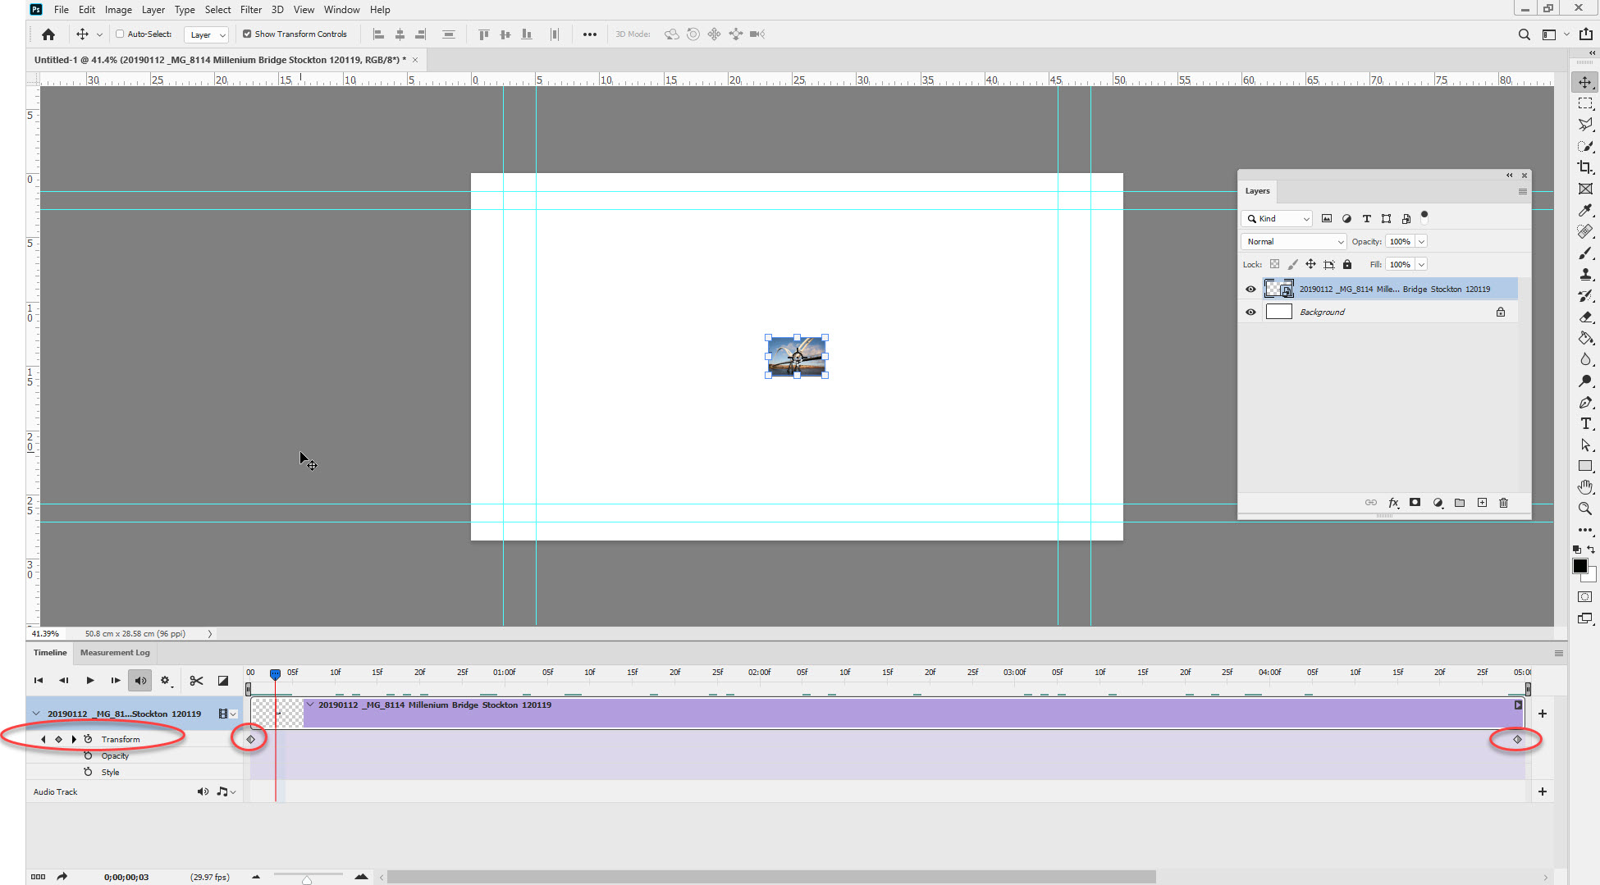1600x885 pixels.
Task: Open the File menu
Action: pyautogui.click(x=62, y=10)
